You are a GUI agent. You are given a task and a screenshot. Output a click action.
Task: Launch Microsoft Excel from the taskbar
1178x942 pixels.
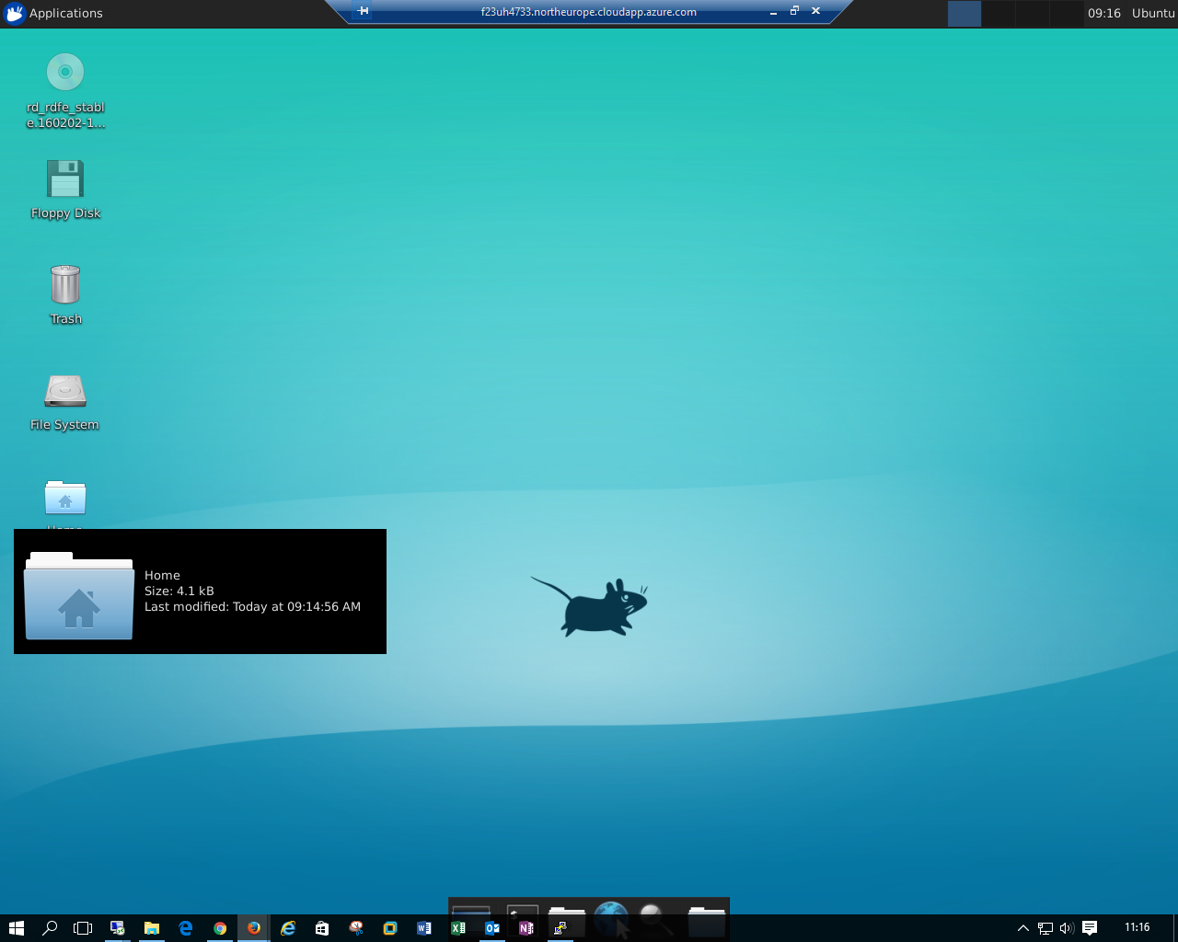tap(458, 928)
